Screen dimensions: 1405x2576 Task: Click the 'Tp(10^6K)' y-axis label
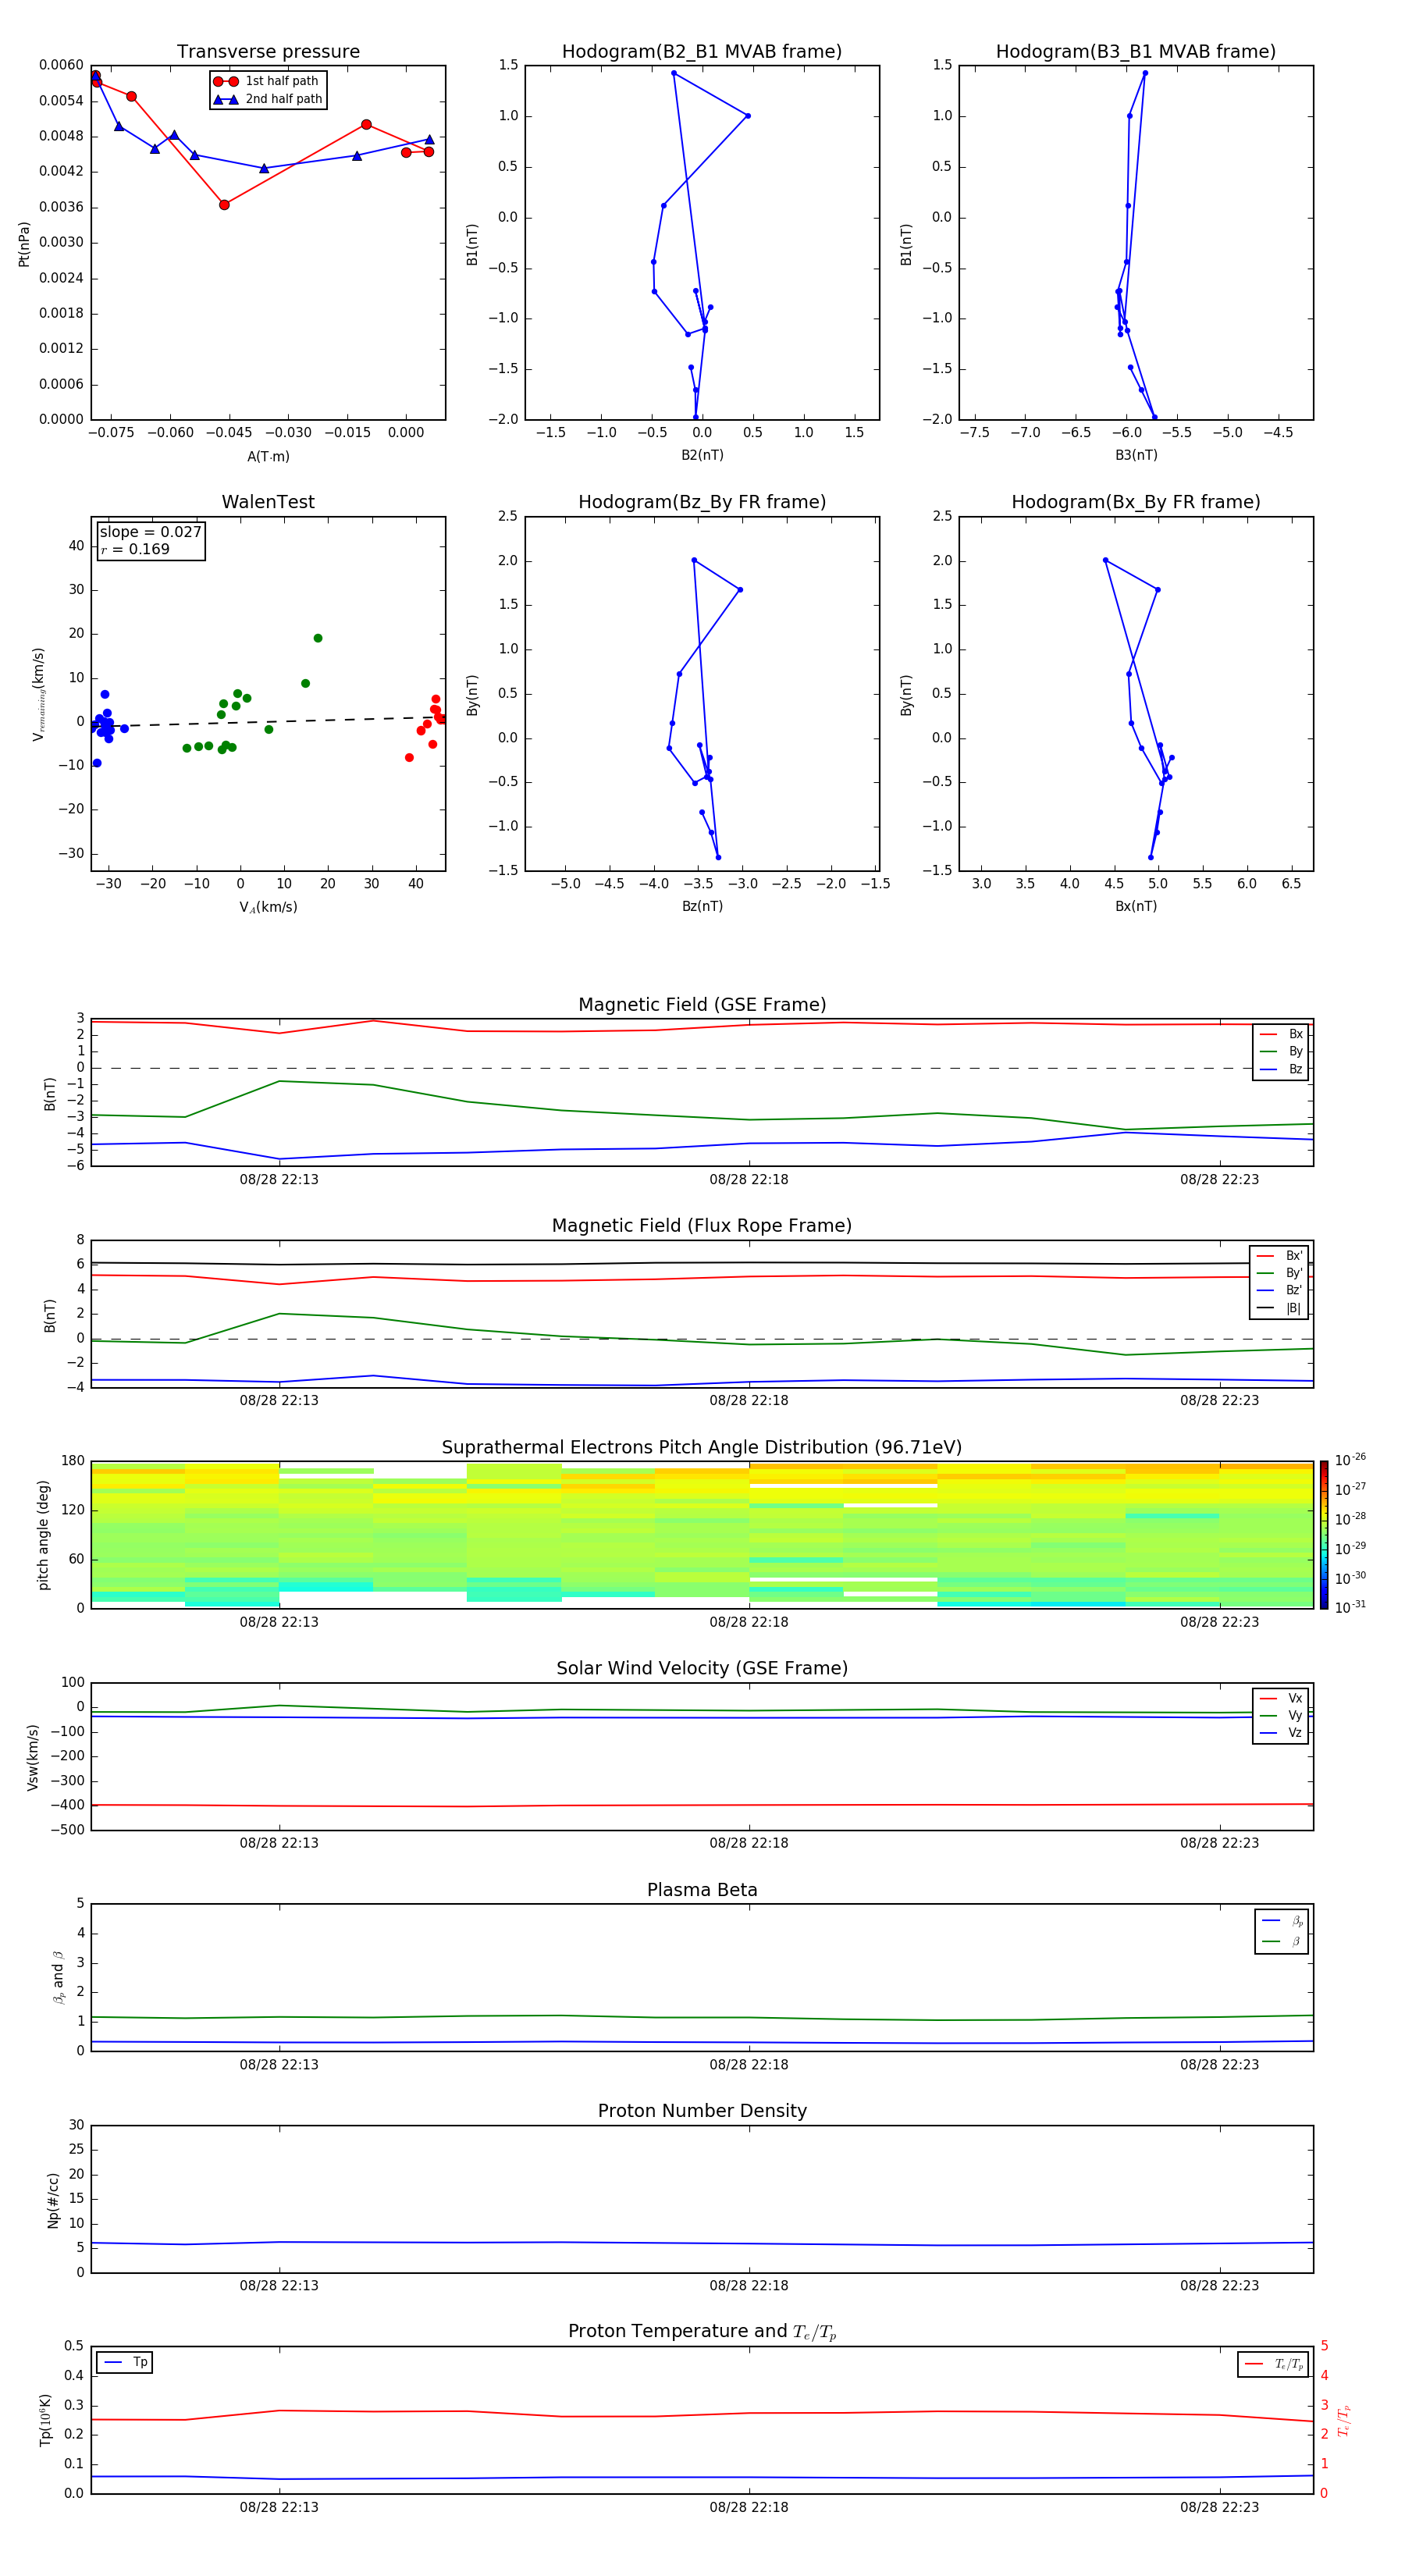point(45,2420)
